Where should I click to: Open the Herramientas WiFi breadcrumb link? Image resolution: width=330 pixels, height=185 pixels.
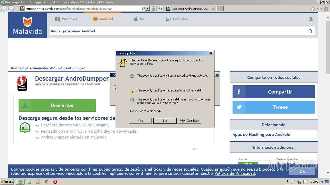click(x=42, y=68)
